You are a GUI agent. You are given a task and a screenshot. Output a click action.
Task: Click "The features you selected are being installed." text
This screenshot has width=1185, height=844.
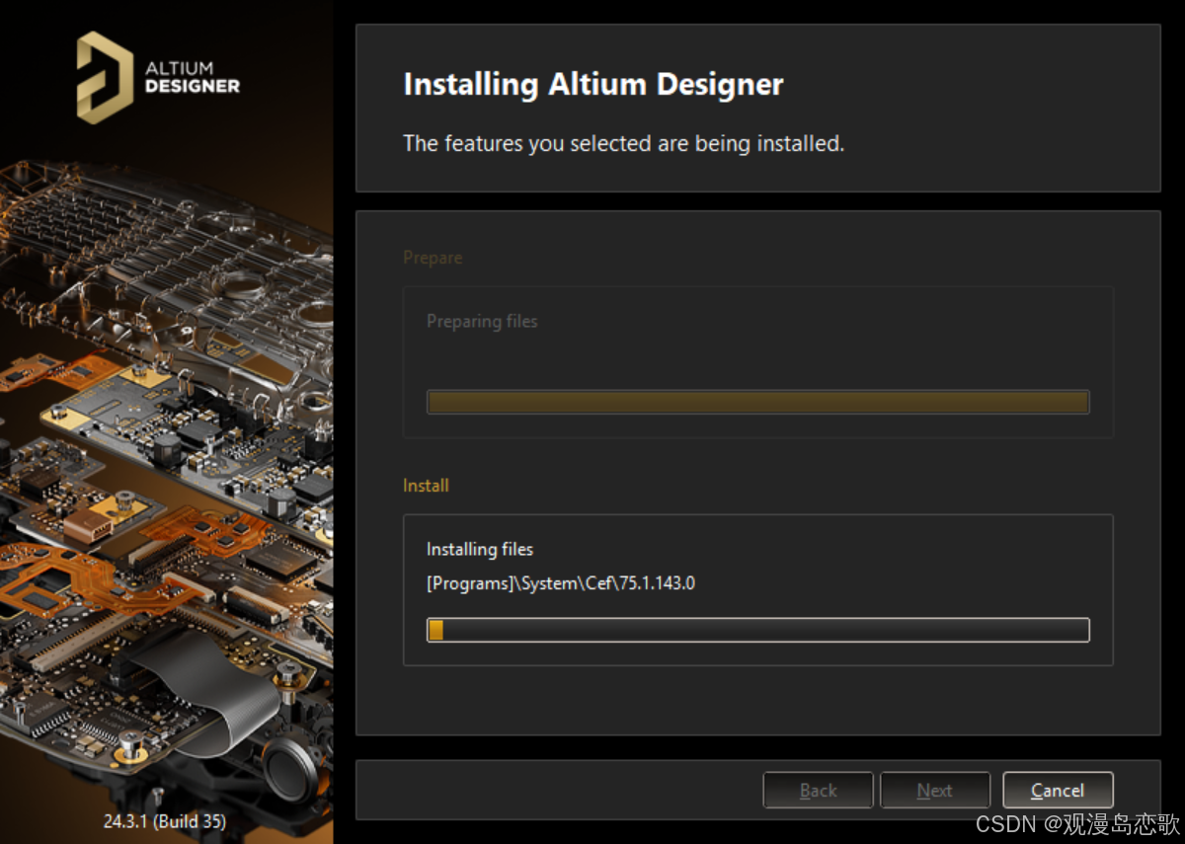(624, 143)
